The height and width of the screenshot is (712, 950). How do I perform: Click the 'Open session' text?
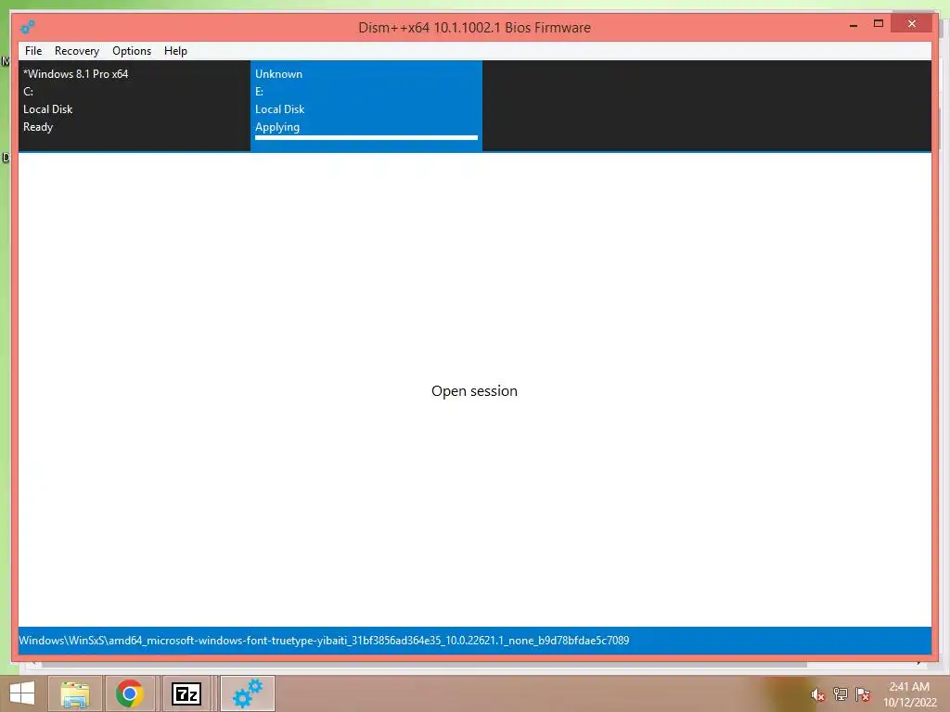474,391
